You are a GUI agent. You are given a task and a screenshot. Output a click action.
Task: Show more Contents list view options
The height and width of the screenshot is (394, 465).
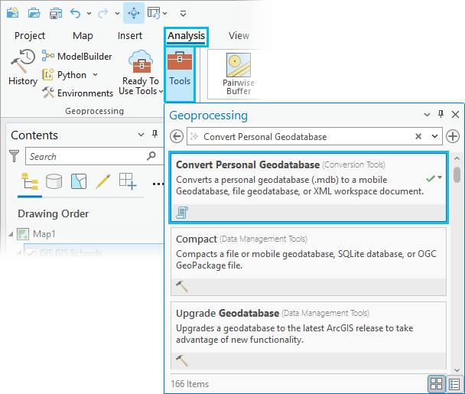(158, 184)
